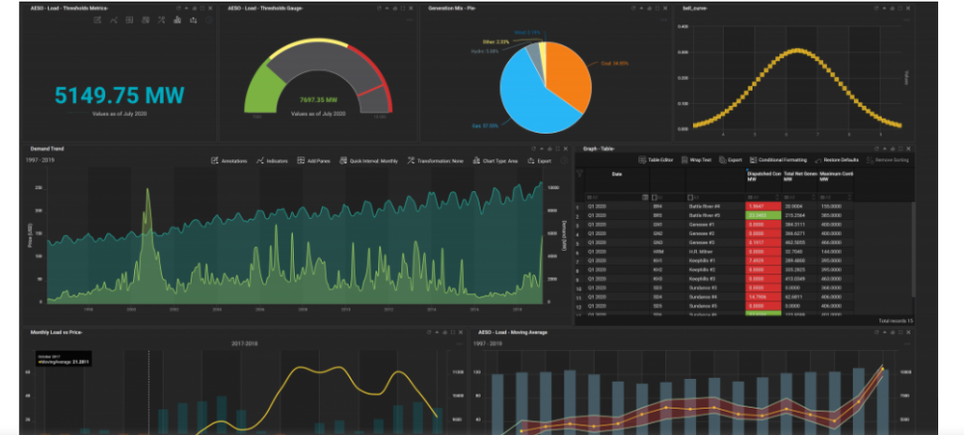Click the red 14.7906 dispatched value cell
The width and height of the screenshot is (964, 435).
coord(763,297)
